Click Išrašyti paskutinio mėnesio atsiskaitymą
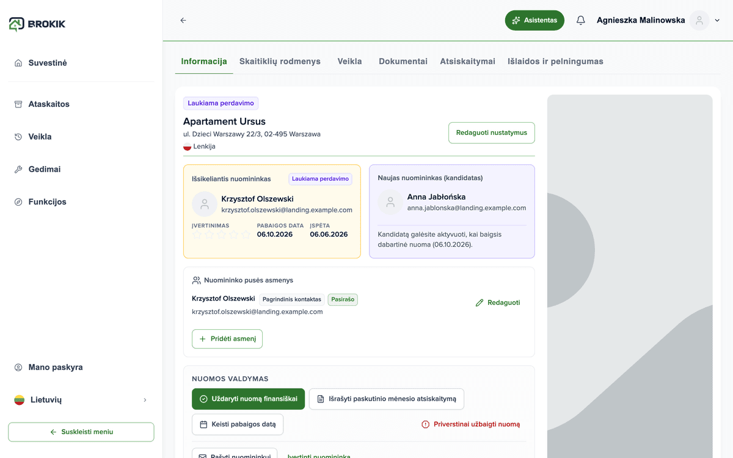 coord(387,399)
